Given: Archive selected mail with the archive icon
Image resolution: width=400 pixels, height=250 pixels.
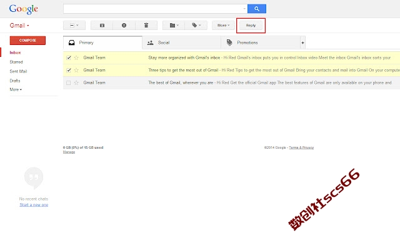Looking at the screenshot, I should [x=102, y=25].
